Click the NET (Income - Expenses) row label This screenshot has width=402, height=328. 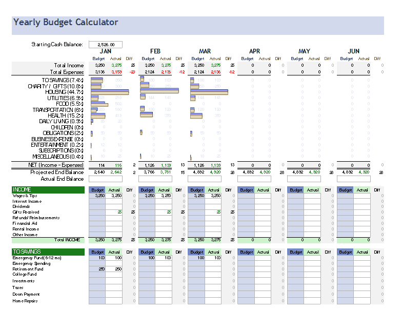point(55,165)
